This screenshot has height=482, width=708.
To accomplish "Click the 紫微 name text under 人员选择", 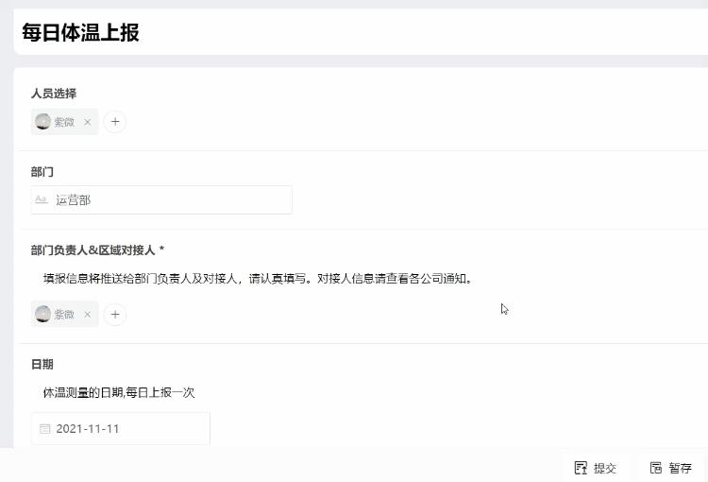I will point(64,122).
